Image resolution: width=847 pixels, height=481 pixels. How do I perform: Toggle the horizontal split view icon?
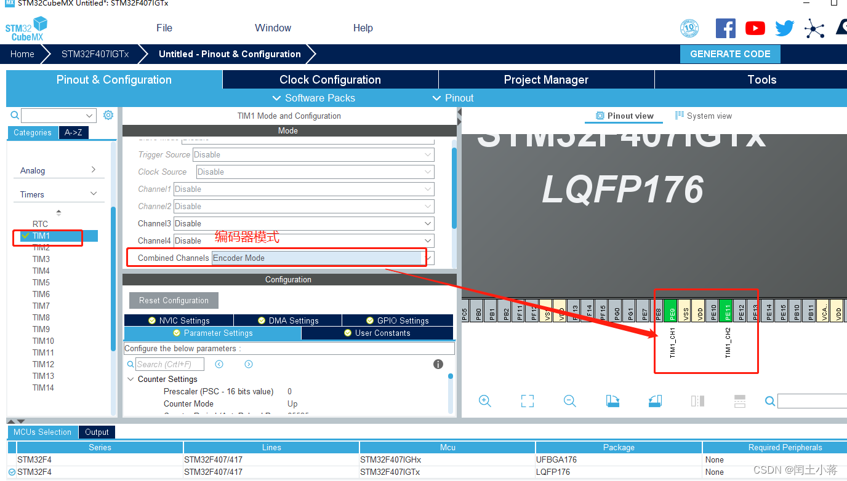[x=740, y=401]
